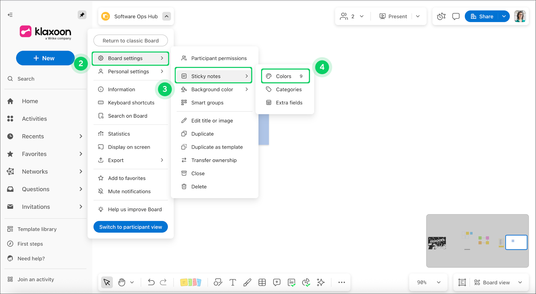This screenshot has height=294, width=536.
Task: Add the board to favorites
Action: pos(127,178)
